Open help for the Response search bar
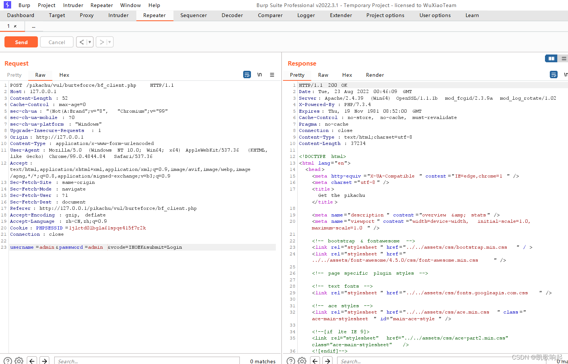The image size is (568, 364). click(291, 361)
